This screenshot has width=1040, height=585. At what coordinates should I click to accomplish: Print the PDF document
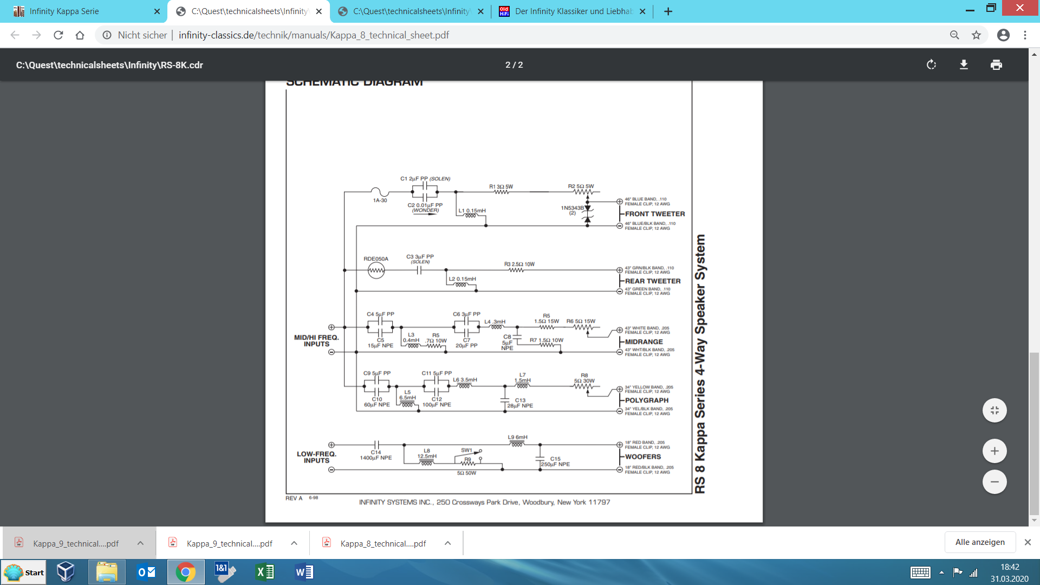(x=996, y=65)
